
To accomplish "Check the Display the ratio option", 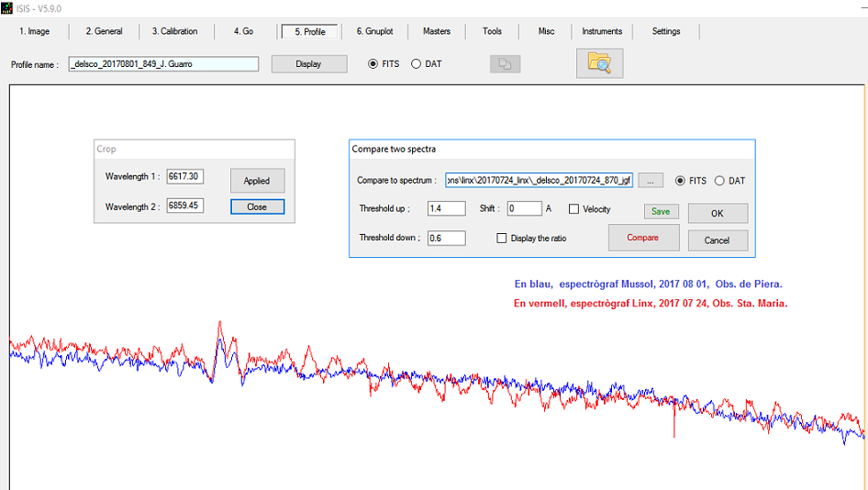I will click(502, 239).
